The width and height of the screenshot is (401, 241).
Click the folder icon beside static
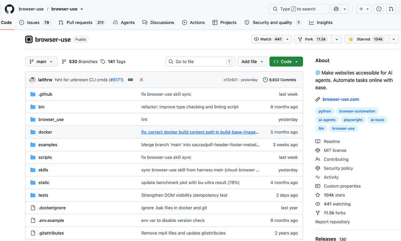33,182
